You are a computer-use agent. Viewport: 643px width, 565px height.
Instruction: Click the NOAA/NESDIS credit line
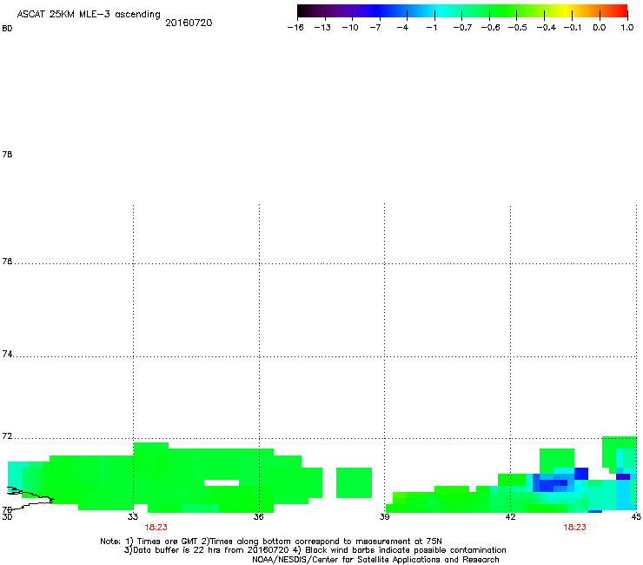click(x=375, y=560)
